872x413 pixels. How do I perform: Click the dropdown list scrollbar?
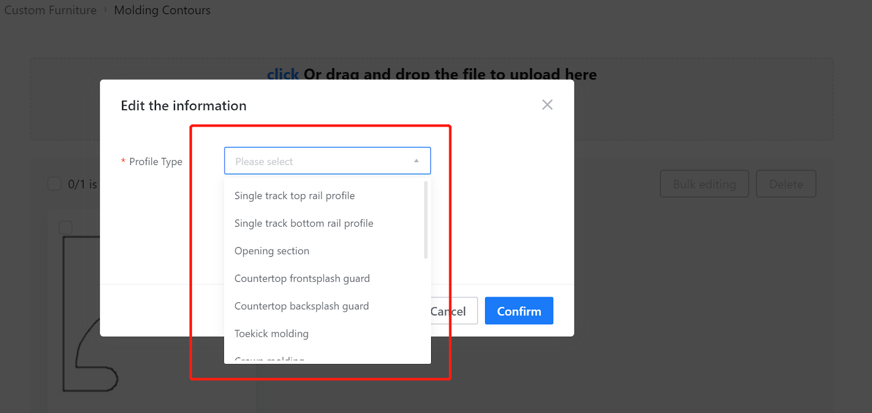pyautogui.click(x=426, y=221)
